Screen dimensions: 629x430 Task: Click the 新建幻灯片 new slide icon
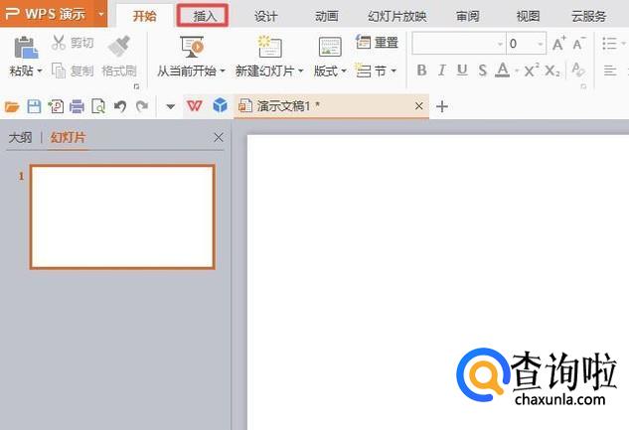pos(268,47)
